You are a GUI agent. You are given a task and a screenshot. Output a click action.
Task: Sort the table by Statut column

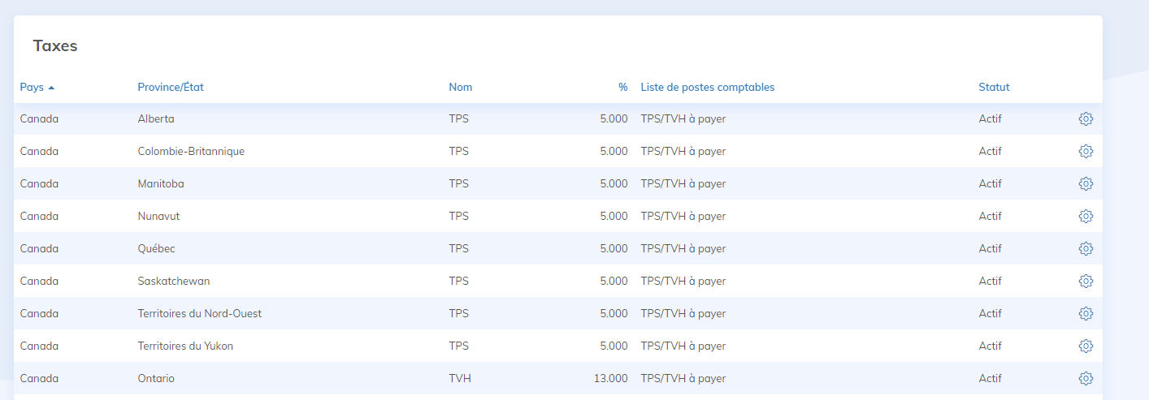[x=994, y=87]
